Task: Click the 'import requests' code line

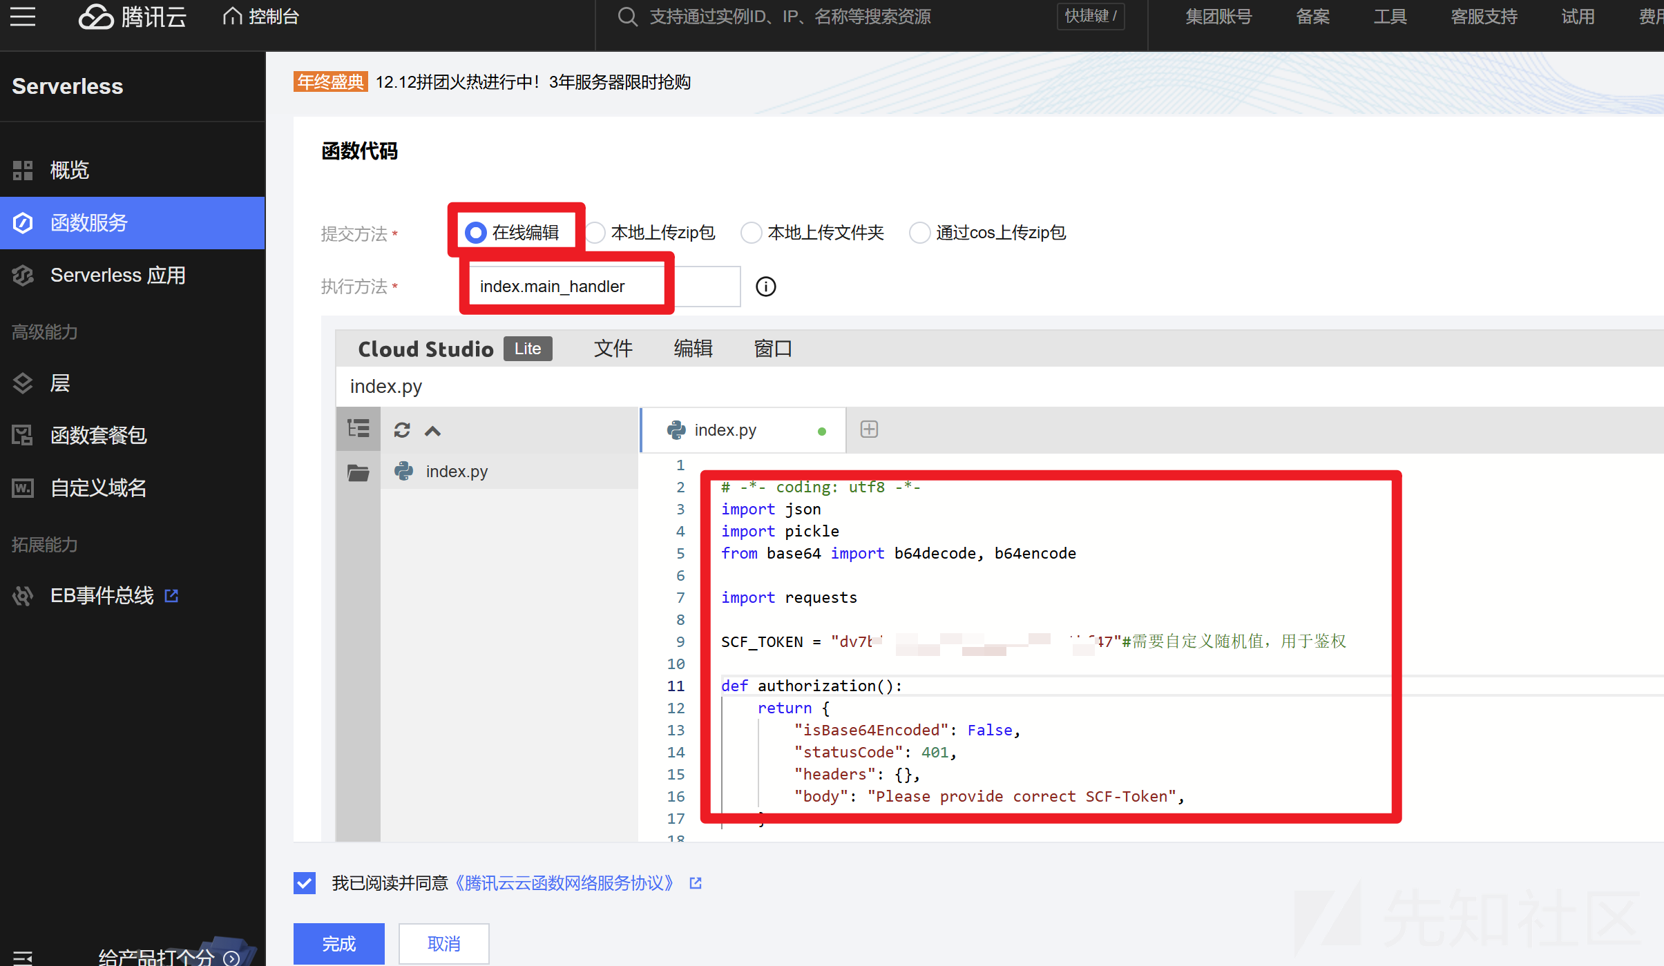Action: (789, 597)
